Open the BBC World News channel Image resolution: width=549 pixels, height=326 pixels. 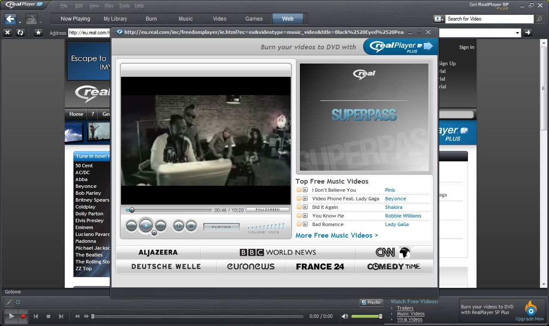278,252
